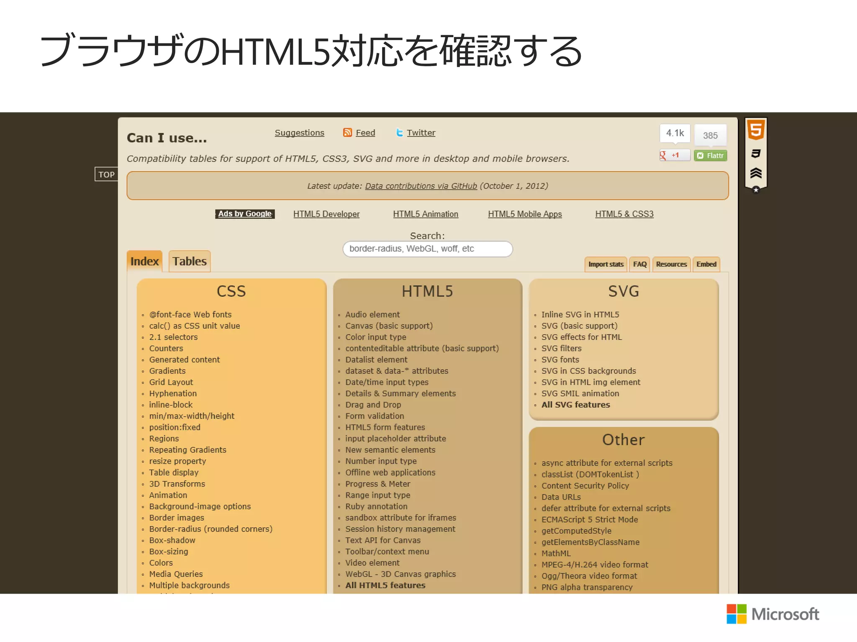Viewport: 857px width, 642px height.
Task: Open the Form validation entry
Action: (x=375, y=416)
